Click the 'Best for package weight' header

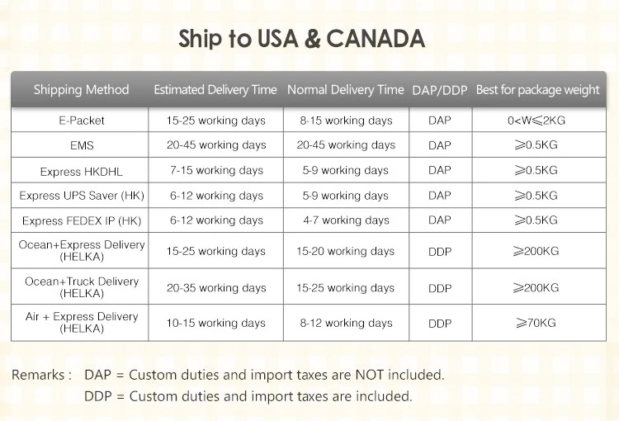[x=537, y=89]
